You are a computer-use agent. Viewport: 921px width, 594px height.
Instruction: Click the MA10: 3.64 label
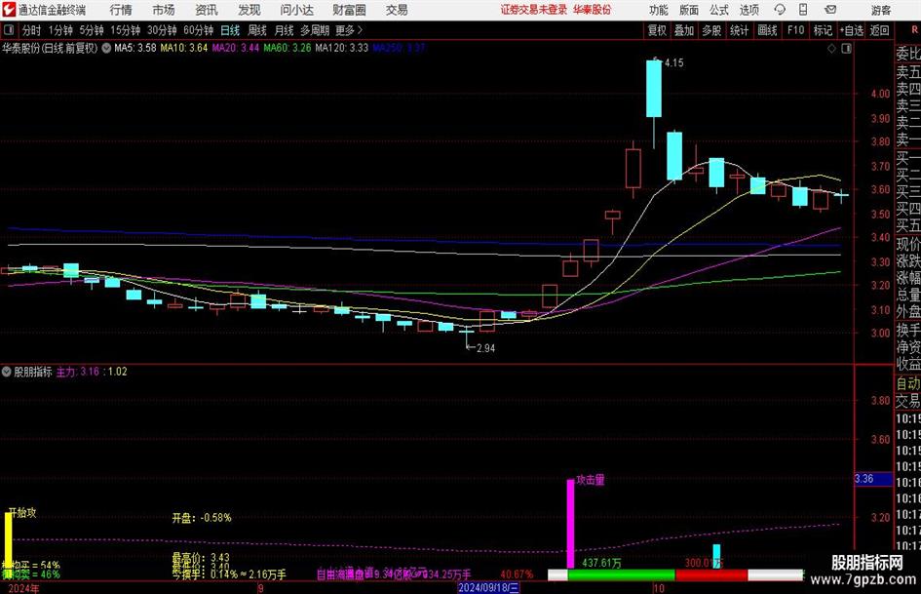[184, 48]
